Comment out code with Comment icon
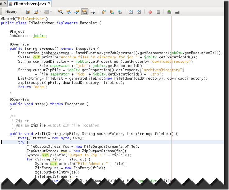The width and height of the screenshot is (229, 190). tap(169, 12)
